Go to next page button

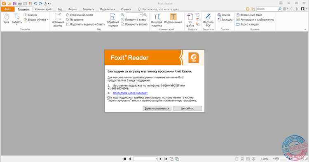click(160, 159)
